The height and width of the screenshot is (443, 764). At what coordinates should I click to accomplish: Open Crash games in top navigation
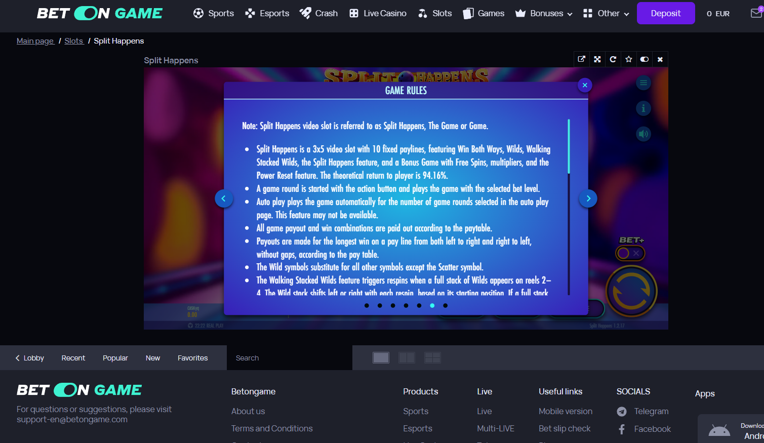coord(318,13)
